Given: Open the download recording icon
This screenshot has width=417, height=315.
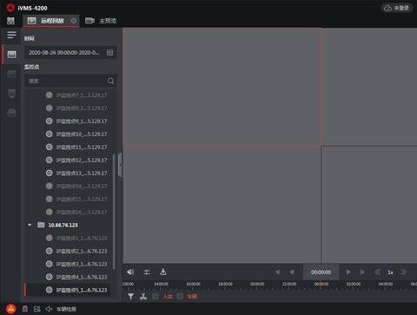Looking at the screenshot, I should click(163, 272).
